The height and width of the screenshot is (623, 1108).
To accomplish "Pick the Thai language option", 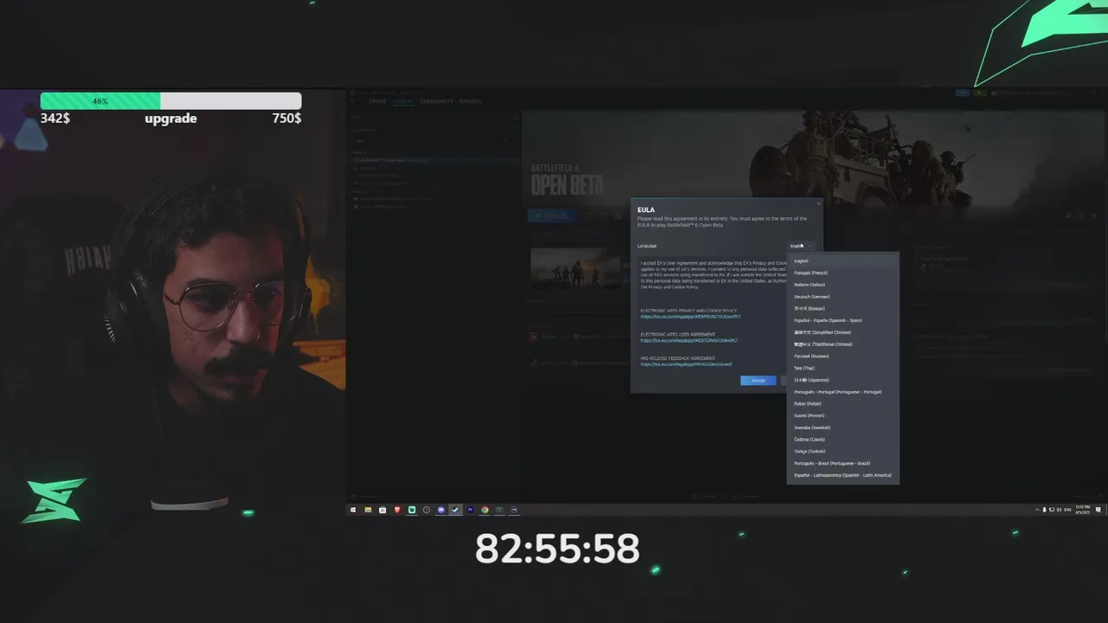I will coord(842,368).
